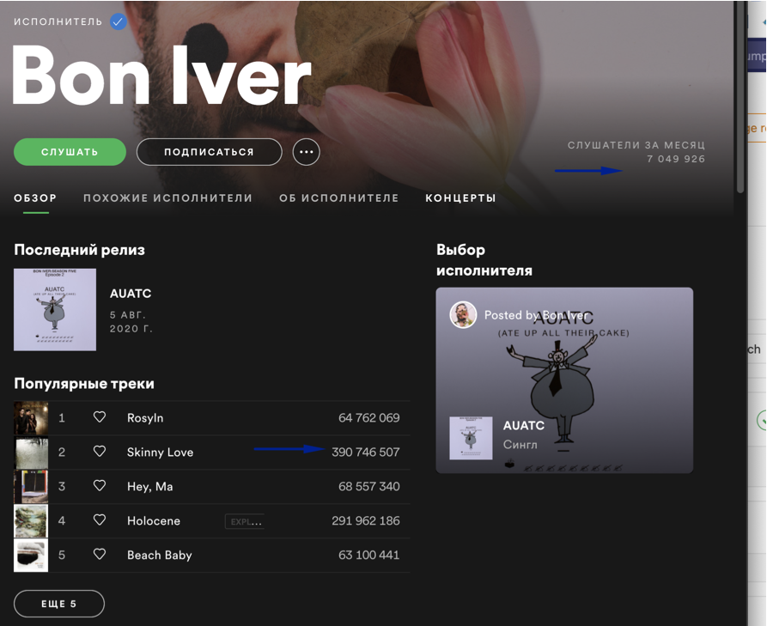
Task: Click small AUATC cover in artist pick
Action: click(x=471, y=438)
